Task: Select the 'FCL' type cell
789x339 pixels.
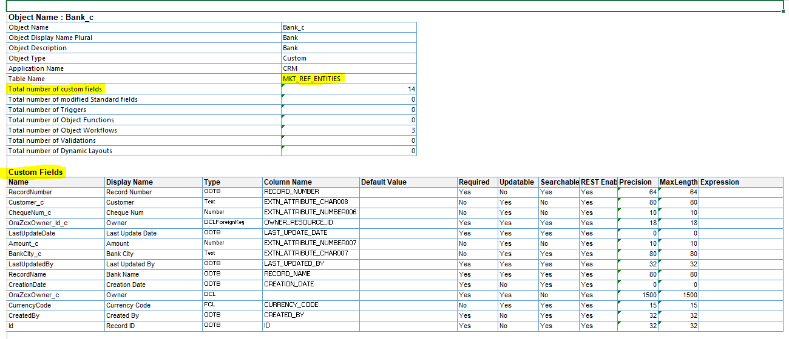Action: tap(232, 305)
